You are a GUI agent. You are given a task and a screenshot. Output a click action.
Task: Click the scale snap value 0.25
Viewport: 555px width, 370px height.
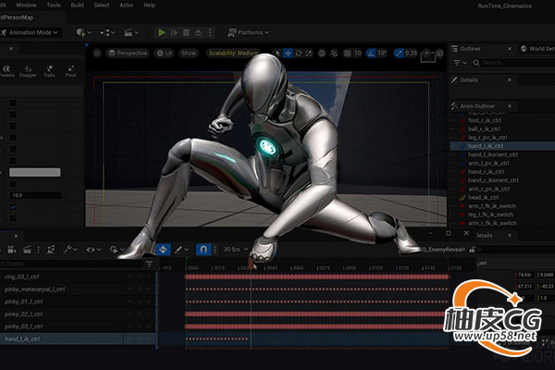point(411,53)
